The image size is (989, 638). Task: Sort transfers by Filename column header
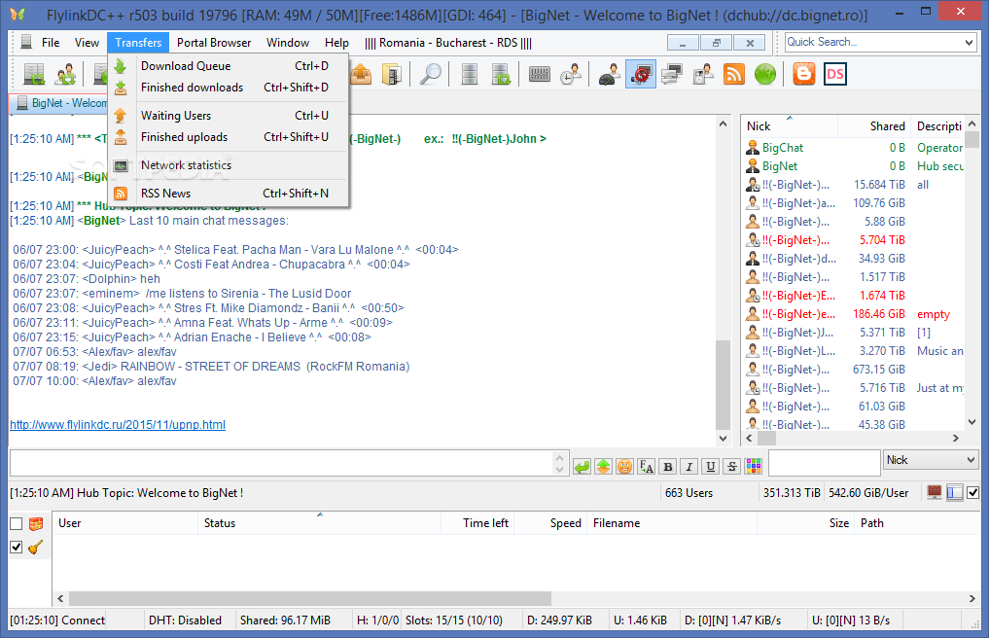pyautogui.click(x=672, y=523)
